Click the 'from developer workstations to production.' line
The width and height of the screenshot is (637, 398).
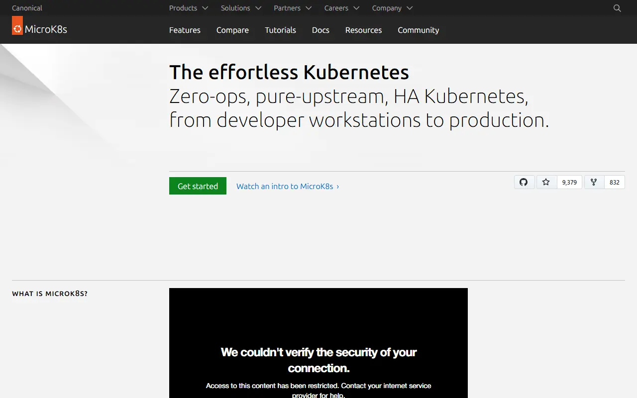coord(359,120)
